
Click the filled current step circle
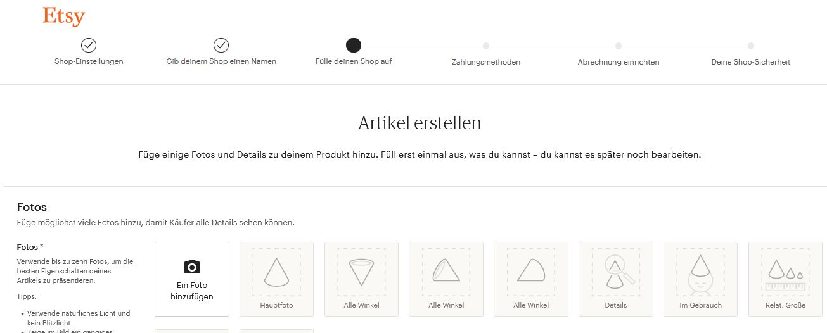pyautogui.click(x=354, y=45)
